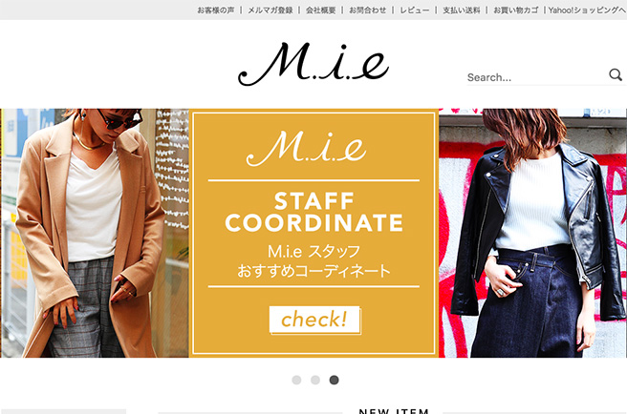Click the M.i.e logo in header
Screen dimensions: 627x414
(x=313, y=64)
